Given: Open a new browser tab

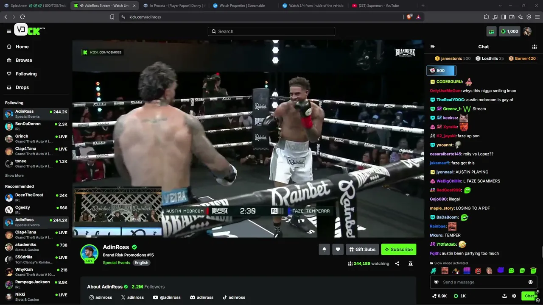Looking at the screenshot, I should coord(423,6).
